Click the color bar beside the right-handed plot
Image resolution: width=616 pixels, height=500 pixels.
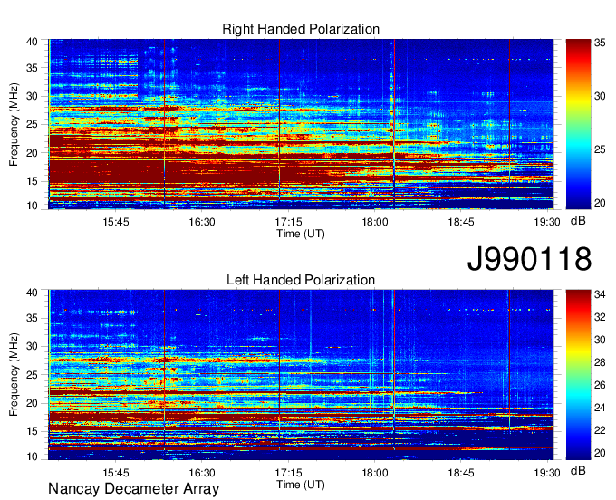click(578, 124)
